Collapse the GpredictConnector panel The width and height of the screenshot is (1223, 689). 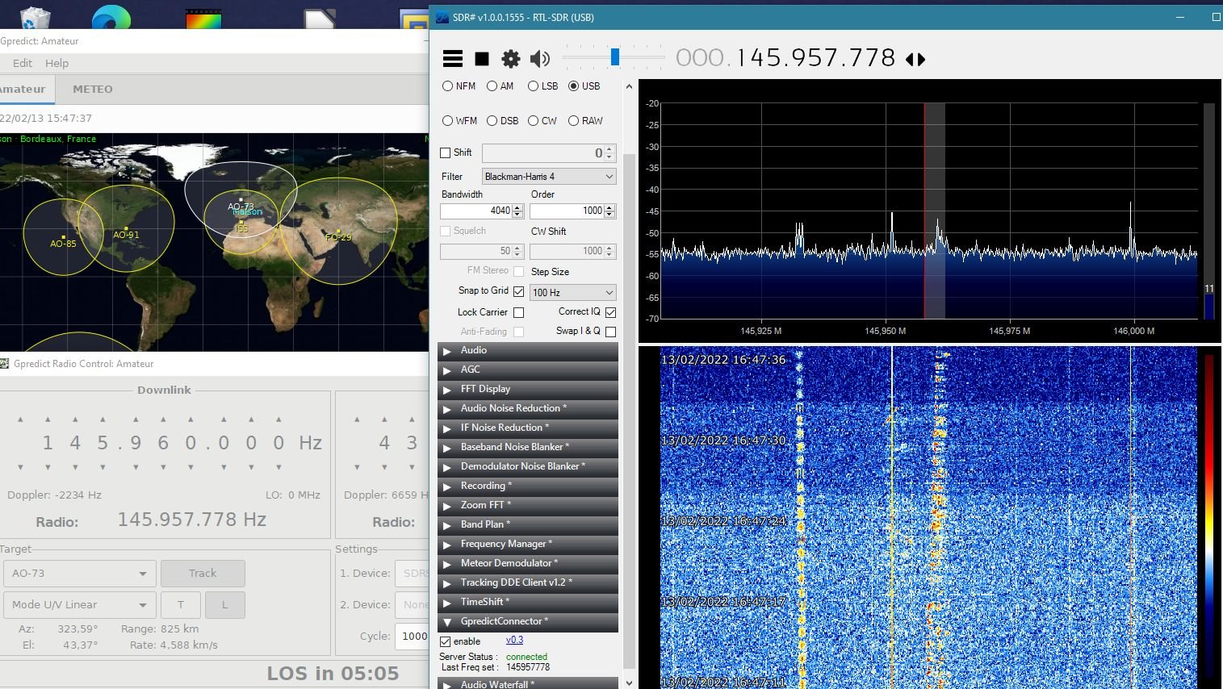[x=528, y=622]
